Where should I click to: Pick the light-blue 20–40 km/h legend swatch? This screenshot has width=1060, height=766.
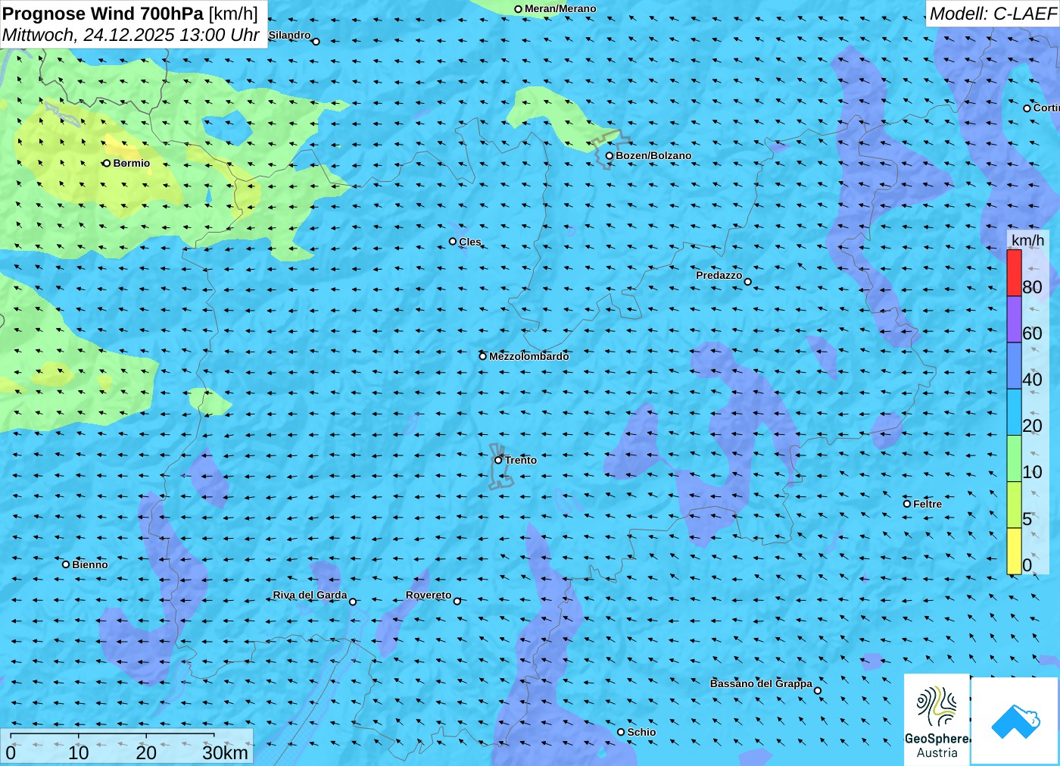(1014, 412)
